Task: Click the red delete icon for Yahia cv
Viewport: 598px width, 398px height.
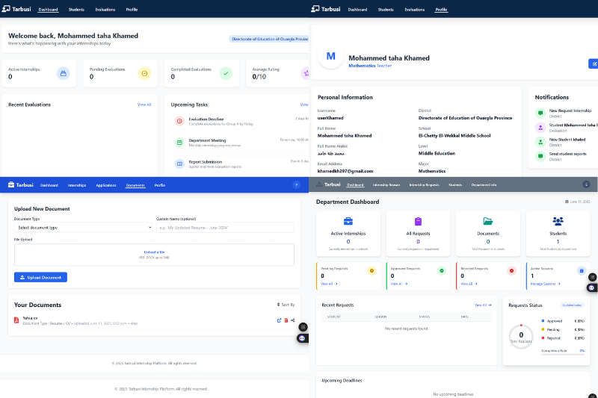Action: [x=286, y=320]
